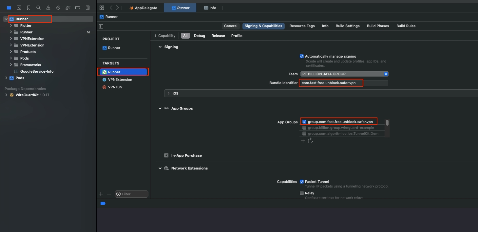The image size is (478, 232).
Task: Click the + Capability button
Action: pyautogui.click(x=165, y=36)
